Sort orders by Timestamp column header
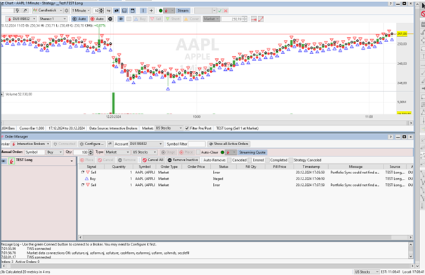425x275 pixels. [311, 167]
